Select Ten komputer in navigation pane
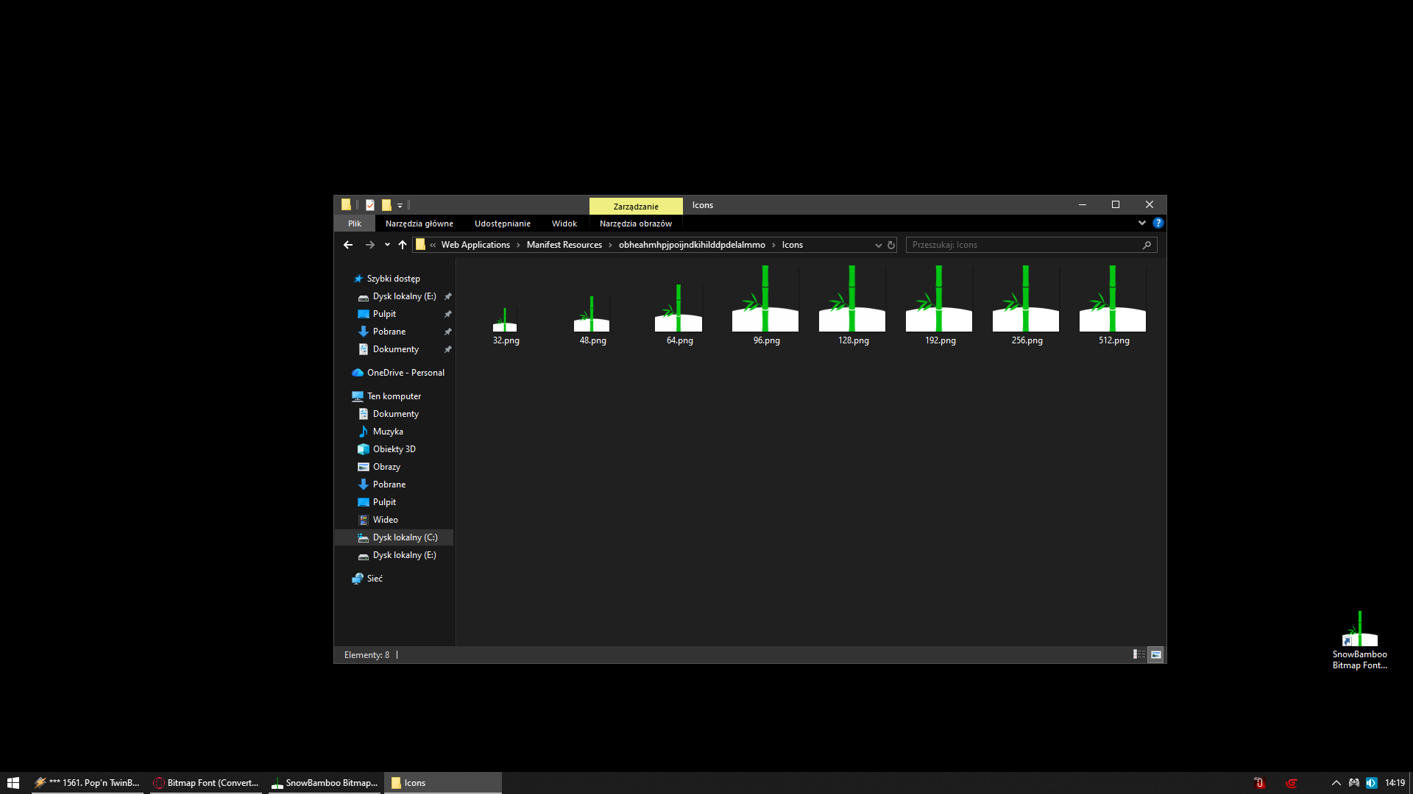The height and width of the screenshot is (794, 1413). (x=394, y=396)
